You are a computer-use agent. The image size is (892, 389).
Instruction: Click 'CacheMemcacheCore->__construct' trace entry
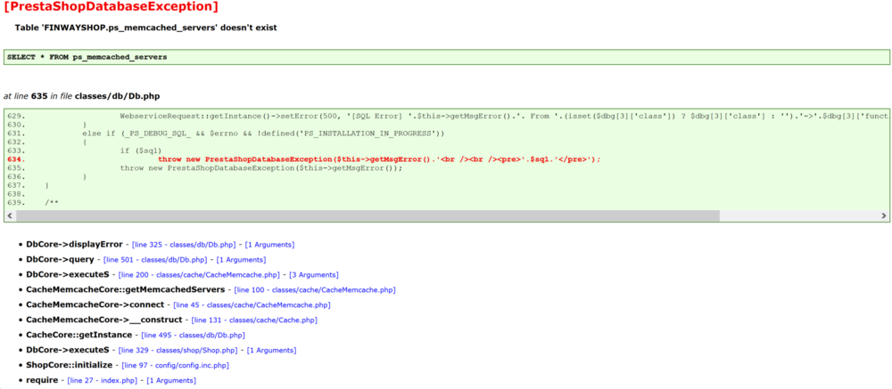click(x=104, y=320)
